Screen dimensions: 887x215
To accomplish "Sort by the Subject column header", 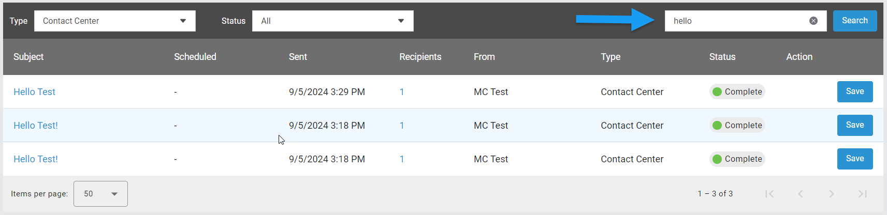I will 28,57.
